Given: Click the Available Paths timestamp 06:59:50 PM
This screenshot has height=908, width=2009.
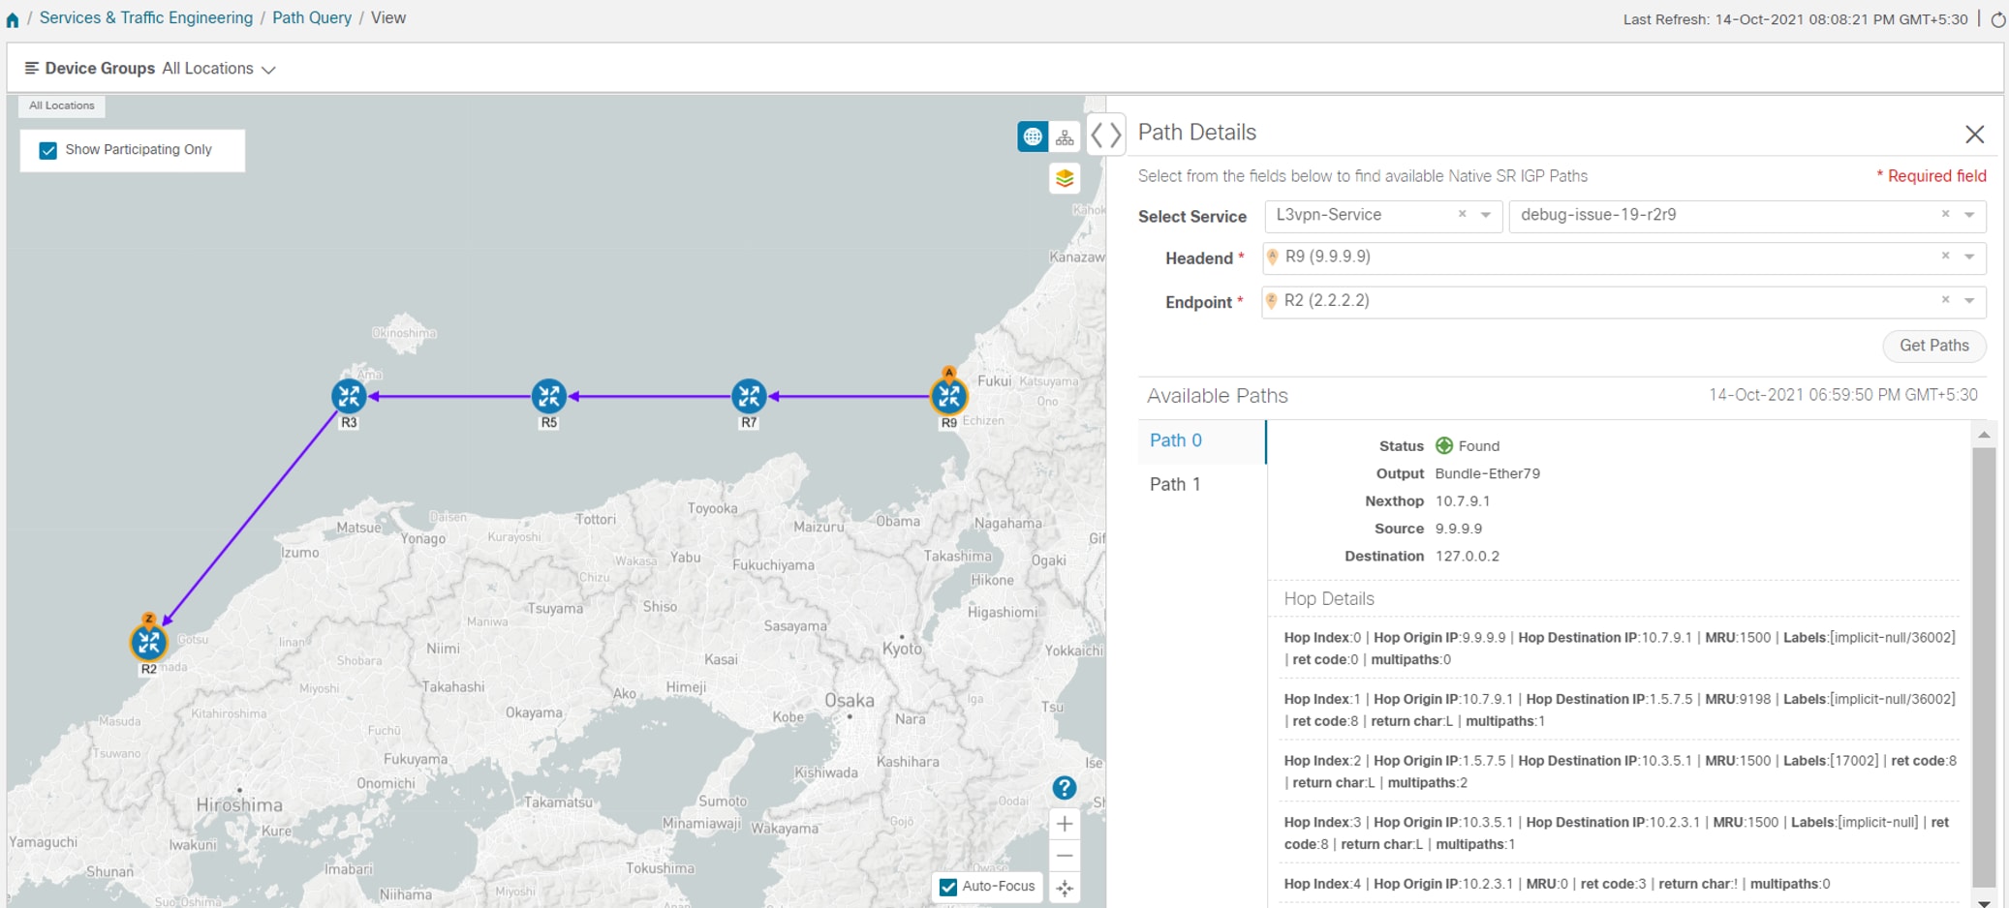Looking at the screenshot, I should click(x=1842, y=395).
